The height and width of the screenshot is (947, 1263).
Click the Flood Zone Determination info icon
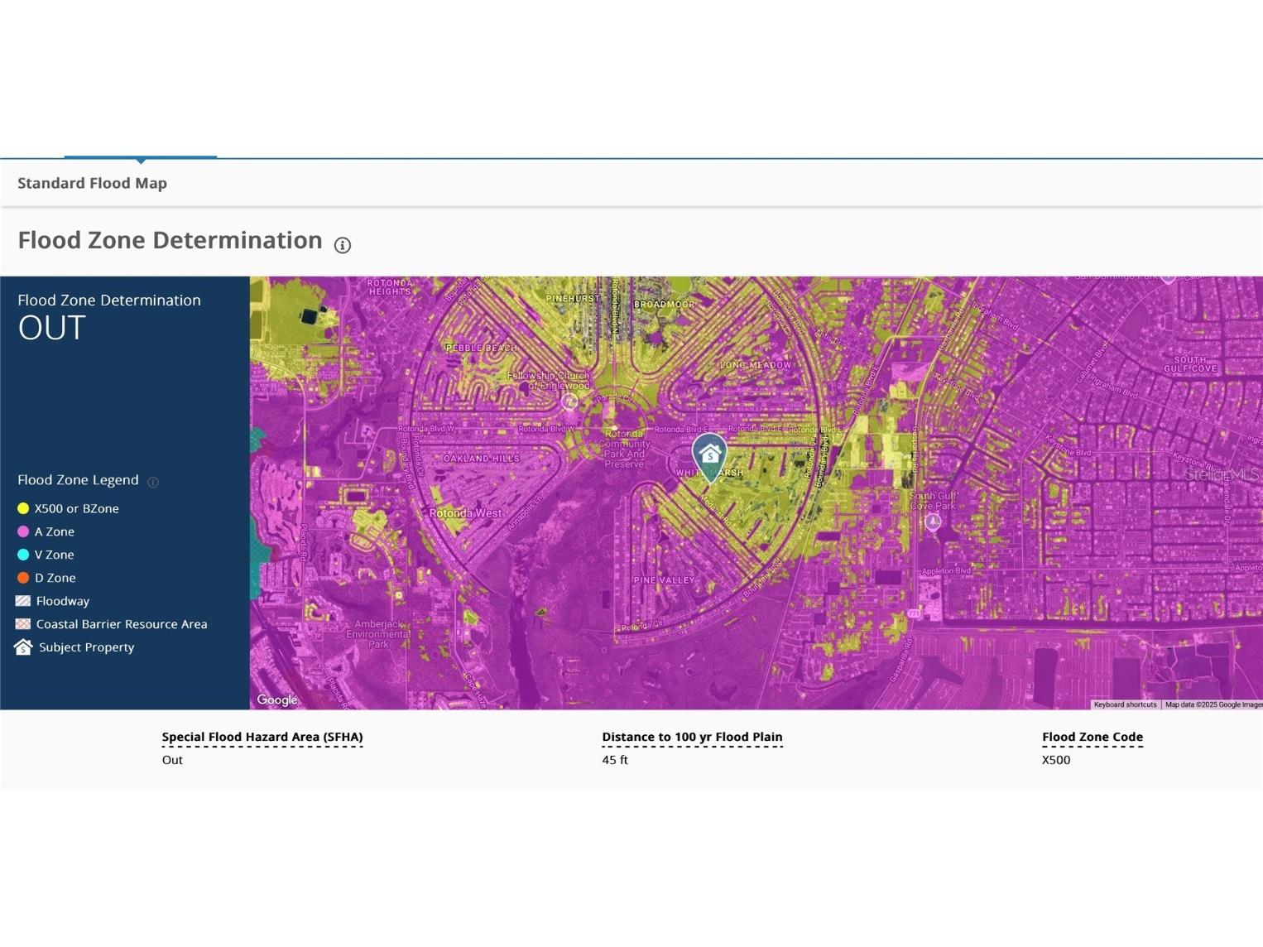tap(342, 245)
